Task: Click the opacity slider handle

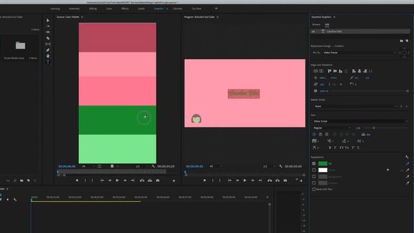Action: pyautogui.click(x=407, y=91)
